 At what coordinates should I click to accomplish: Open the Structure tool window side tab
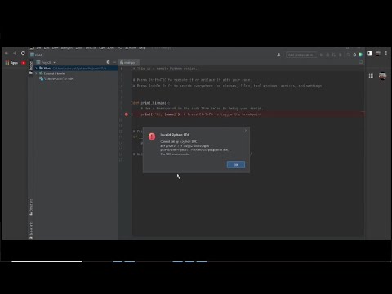[x=31, y=207]
